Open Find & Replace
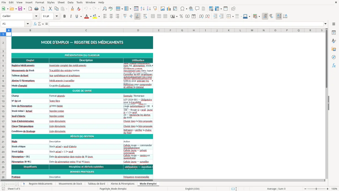The height and width of the screenshot is (191, 339). click(105, 9)
